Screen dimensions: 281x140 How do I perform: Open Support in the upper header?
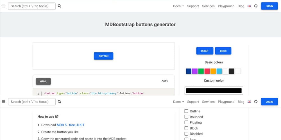193,6
